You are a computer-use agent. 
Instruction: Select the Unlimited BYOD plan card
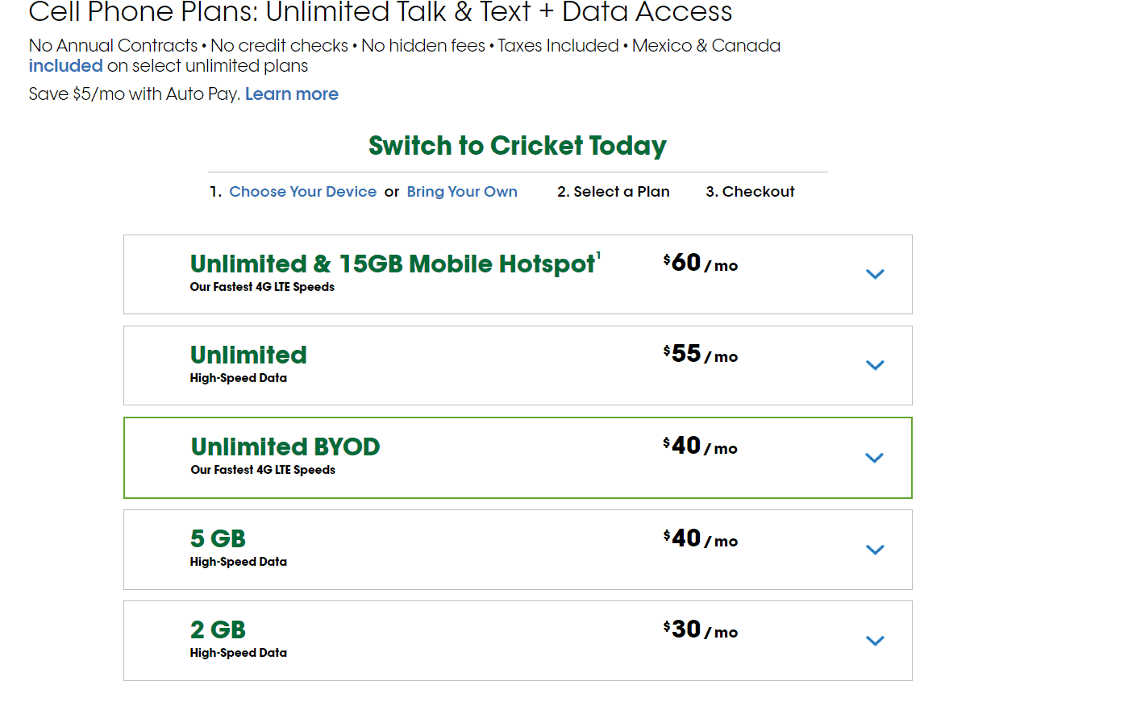point(517,458)
